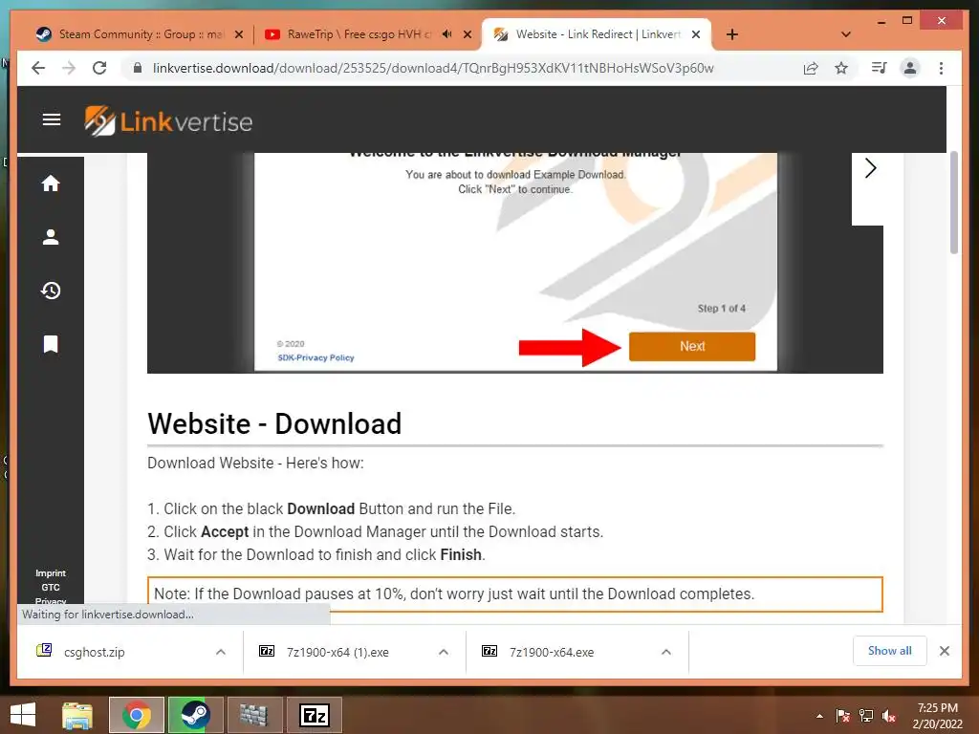The width and height of the screenshot is (979, 734).
Task: Open the Imprint link
Action: pyautogui.click(x=51, y=573)
